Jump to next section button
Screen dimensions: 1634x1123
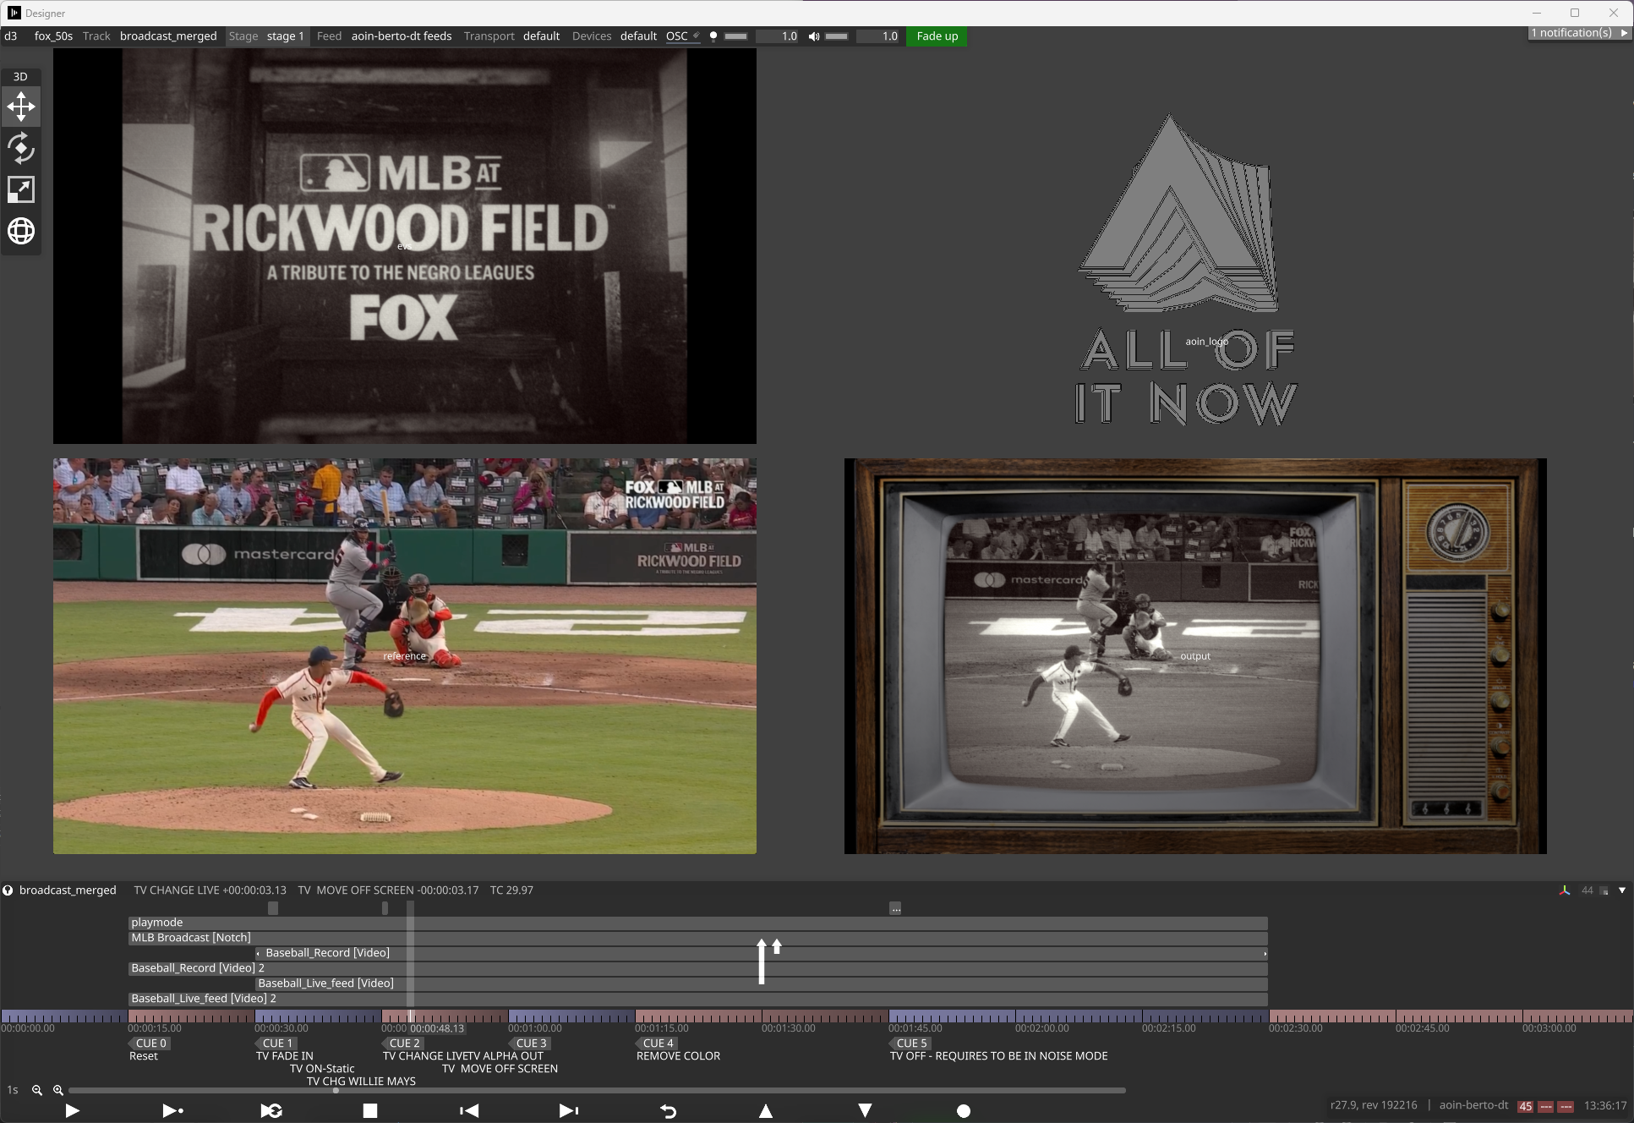pos(569,1110)
